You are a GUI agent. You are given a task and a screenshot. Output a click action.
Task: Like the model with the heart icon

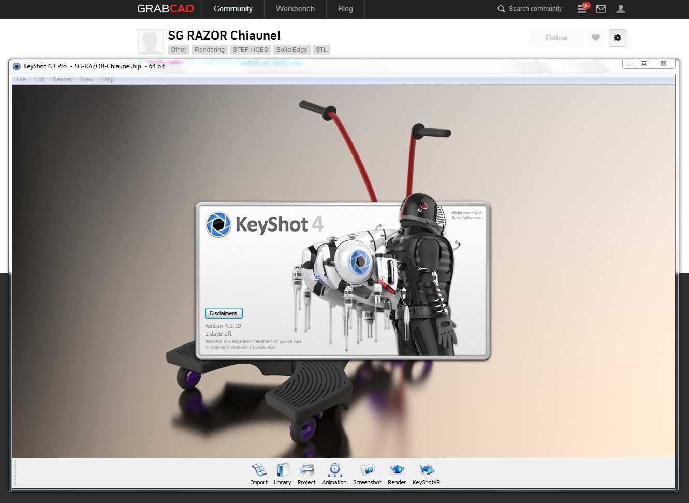point(596,38)
